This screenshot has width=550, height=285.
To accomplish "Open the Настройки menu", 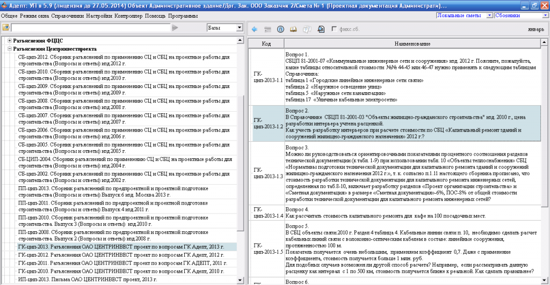I will (x=99, y=16).
